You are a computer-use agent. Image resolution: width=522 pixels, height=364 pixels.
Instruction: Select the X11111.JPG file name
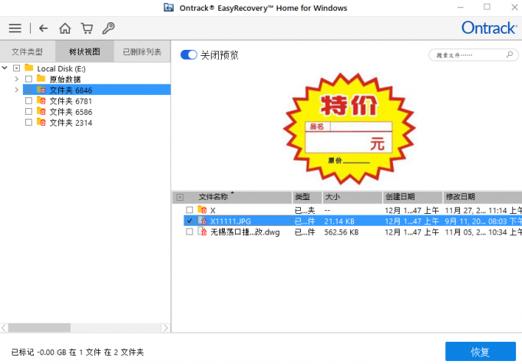point(230,221)
